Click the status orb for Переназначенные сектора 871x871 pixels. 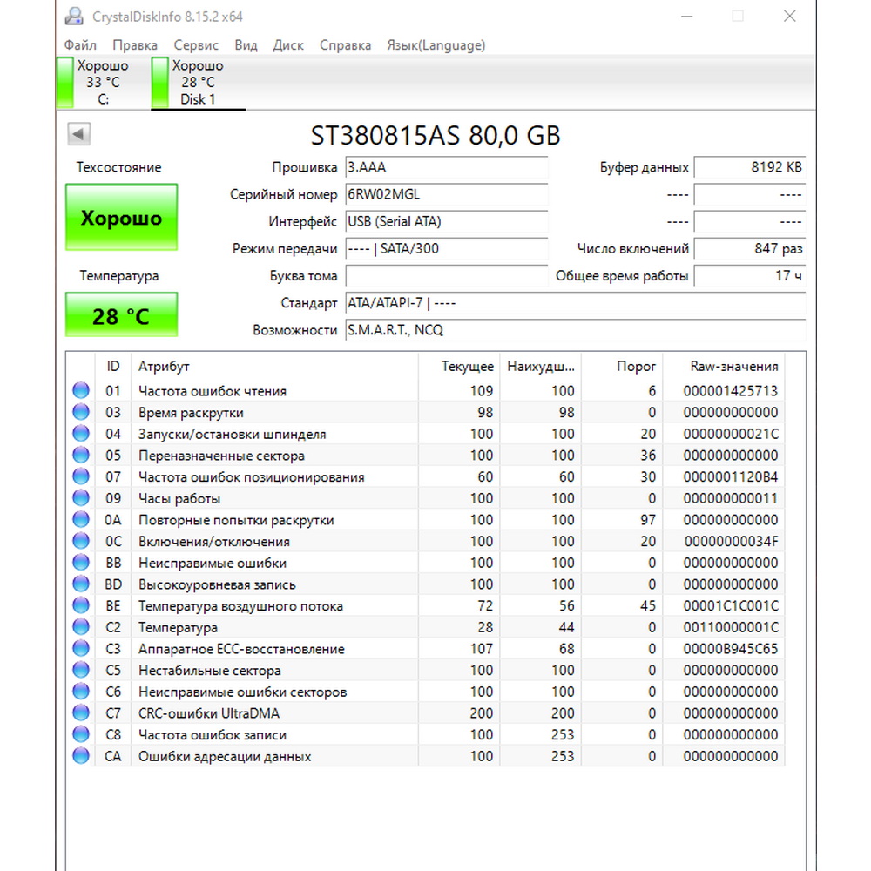click(81, 456)
